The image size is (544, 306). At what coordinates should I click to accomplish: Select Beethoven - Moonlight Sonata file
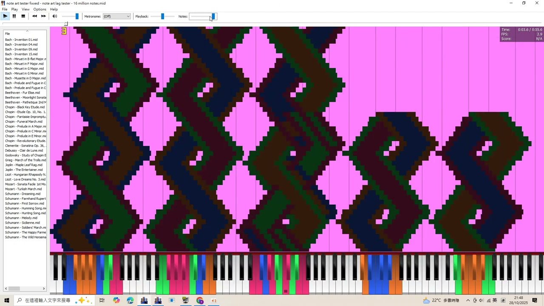pos(25,97)
